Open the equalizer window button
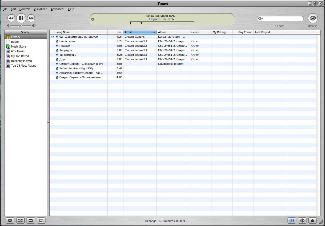This screenshot has height=226, width=325. 292,220
